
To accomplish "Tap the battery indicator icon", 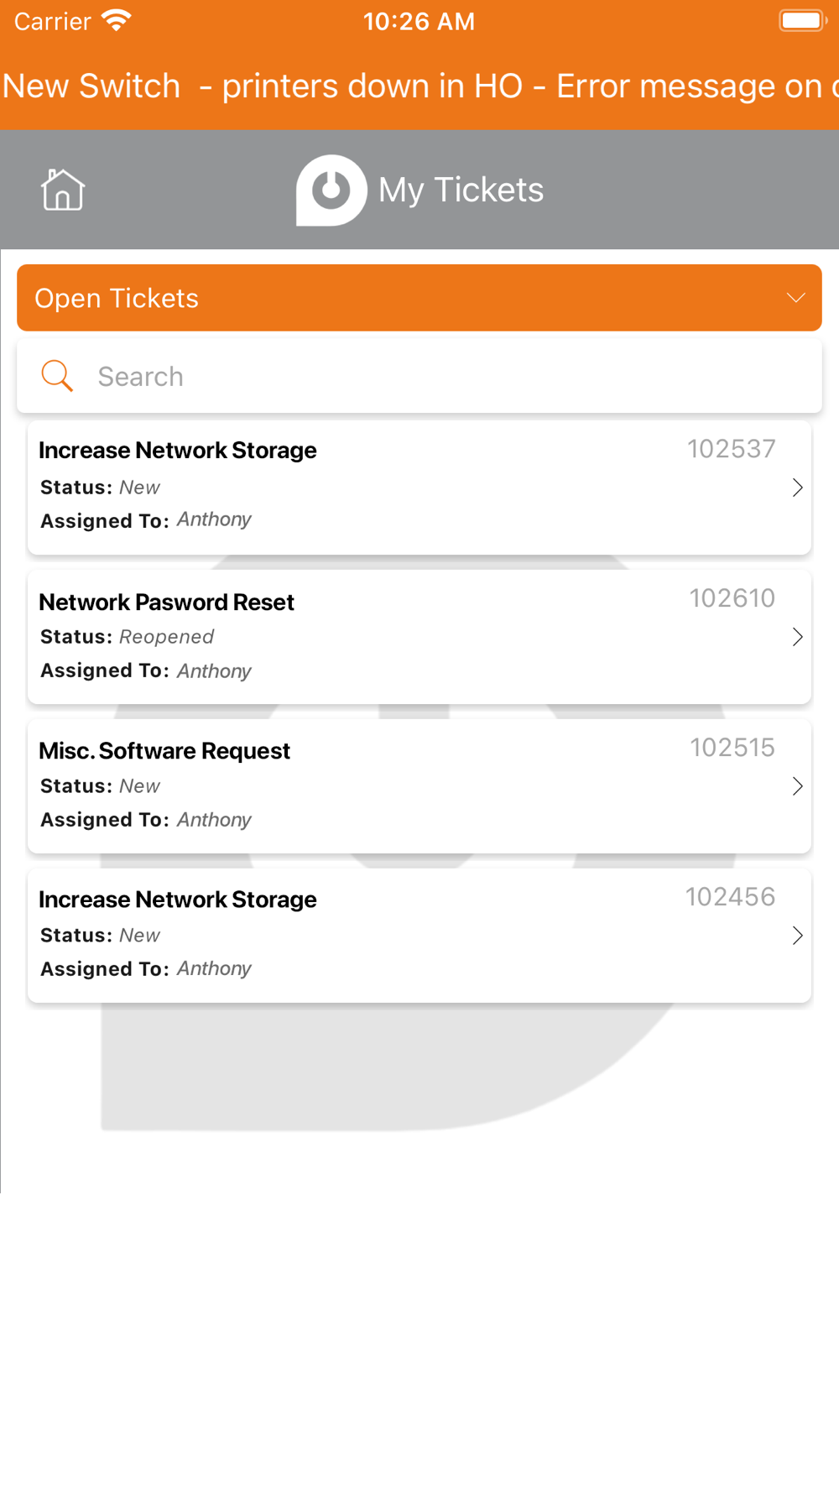I will click(x=803, y=20).
